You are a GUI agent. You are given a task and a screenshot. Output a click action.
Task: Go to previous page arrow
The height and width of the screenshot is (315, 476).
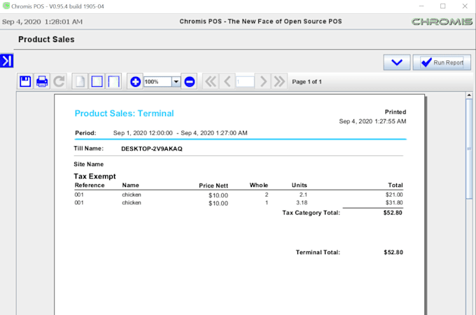[227, 81]
